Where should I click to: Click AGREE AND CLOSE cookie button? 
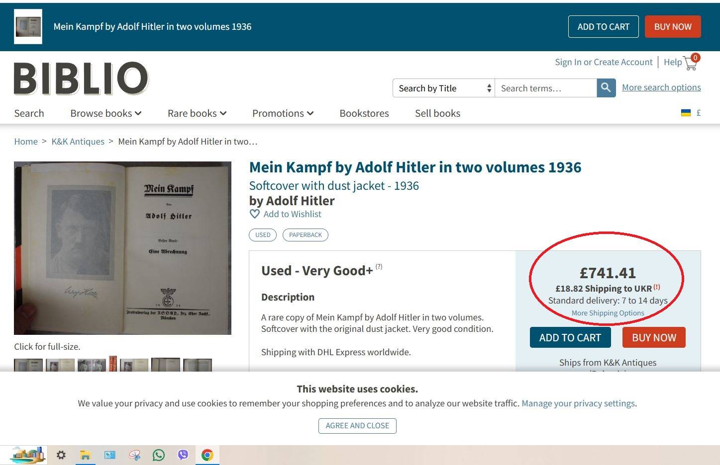357,426
